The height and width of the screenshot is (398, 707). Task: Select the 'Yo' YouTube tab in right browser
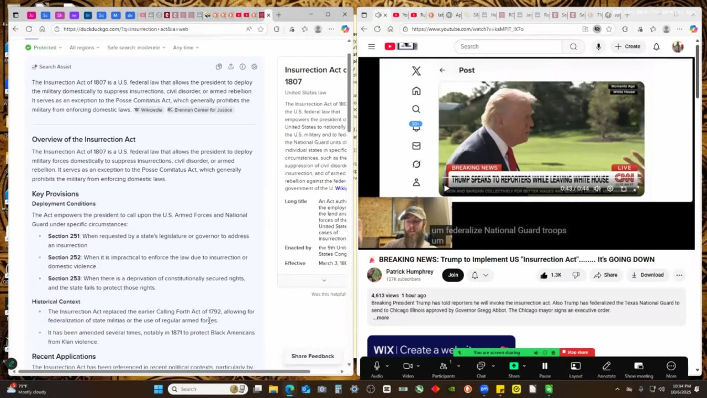[x=401, y=15]
